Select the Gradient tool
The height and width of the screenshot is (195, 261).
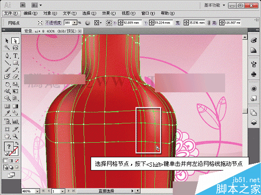click(15, 106)
